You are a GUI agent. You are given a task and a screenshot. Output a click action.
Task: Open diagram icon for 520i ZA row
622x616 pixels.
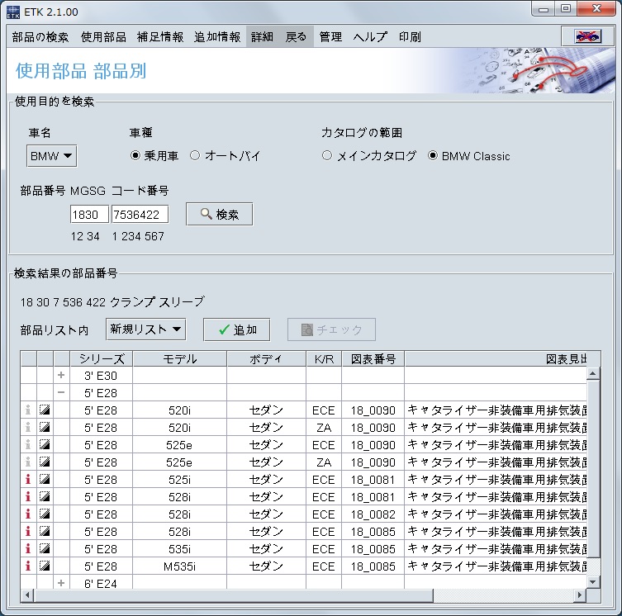tap(45, 427)
